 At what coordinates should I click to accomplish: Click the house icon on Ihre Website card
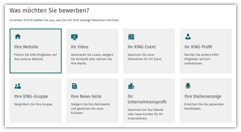pyautogui.click(x=18, y=37)
